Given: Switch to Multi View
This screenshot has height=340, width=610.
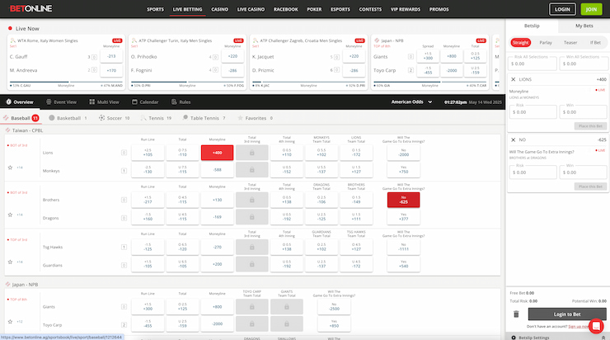Looking at the screenshot, I should [104, 102].
